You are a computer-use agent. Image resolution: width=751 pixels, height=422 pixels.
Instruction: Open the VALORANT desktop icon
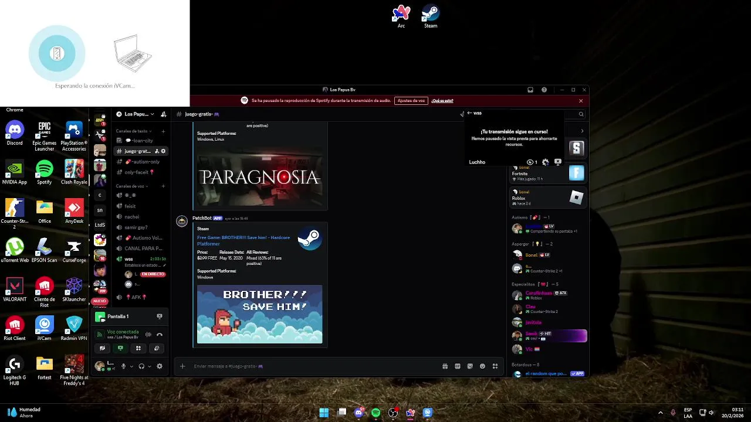(15, 290)
